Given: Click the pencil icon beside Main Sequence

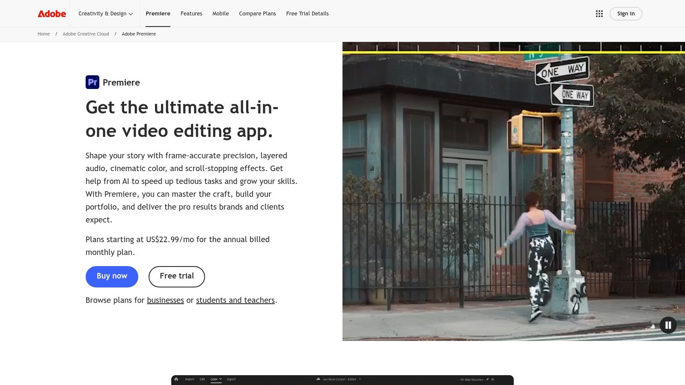Looking at the screenshot, I should (x=487, y=379).
